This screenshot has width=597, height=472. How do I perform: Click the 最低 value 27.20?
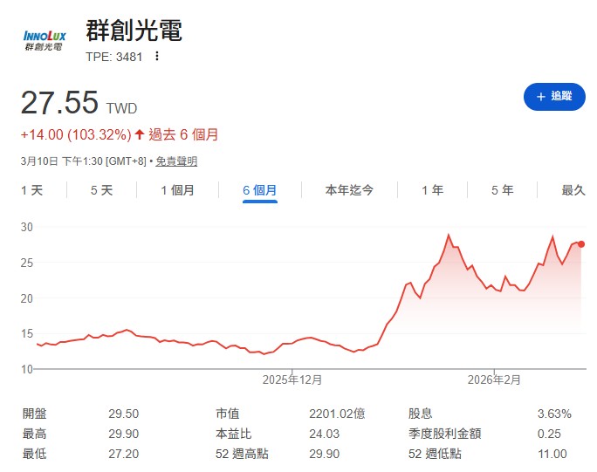pos(123,454)
